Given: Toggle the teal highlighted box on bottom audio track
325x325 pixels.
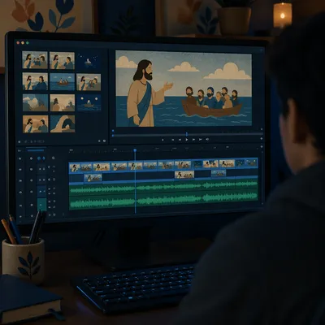Looking at the screenshot, I should (41, 204).
